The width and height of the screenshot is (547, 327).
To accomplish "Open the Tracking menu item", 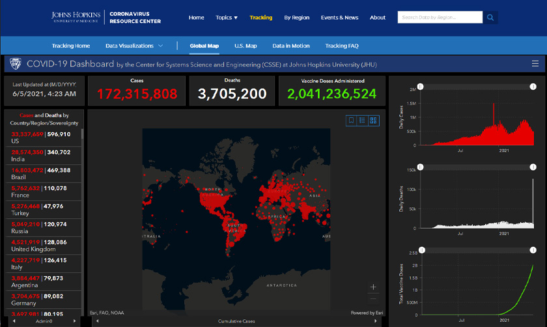I will pyautogui.click(x=260, y=18).
